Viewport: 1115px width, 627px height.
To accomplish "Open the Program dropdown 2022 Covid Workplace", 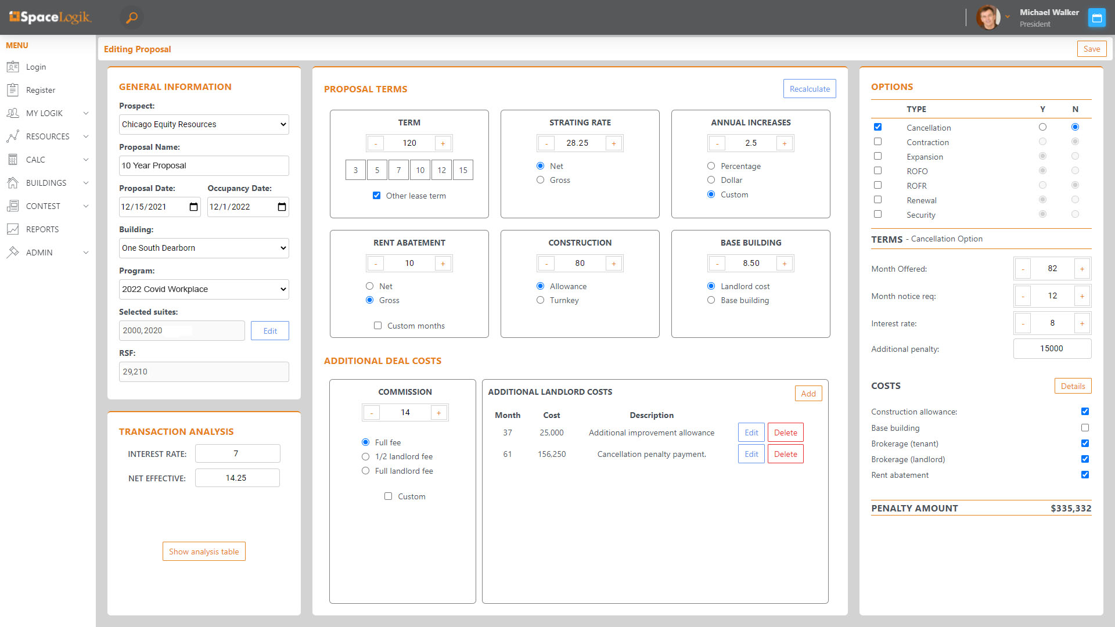I will click(x=203, y=289).
